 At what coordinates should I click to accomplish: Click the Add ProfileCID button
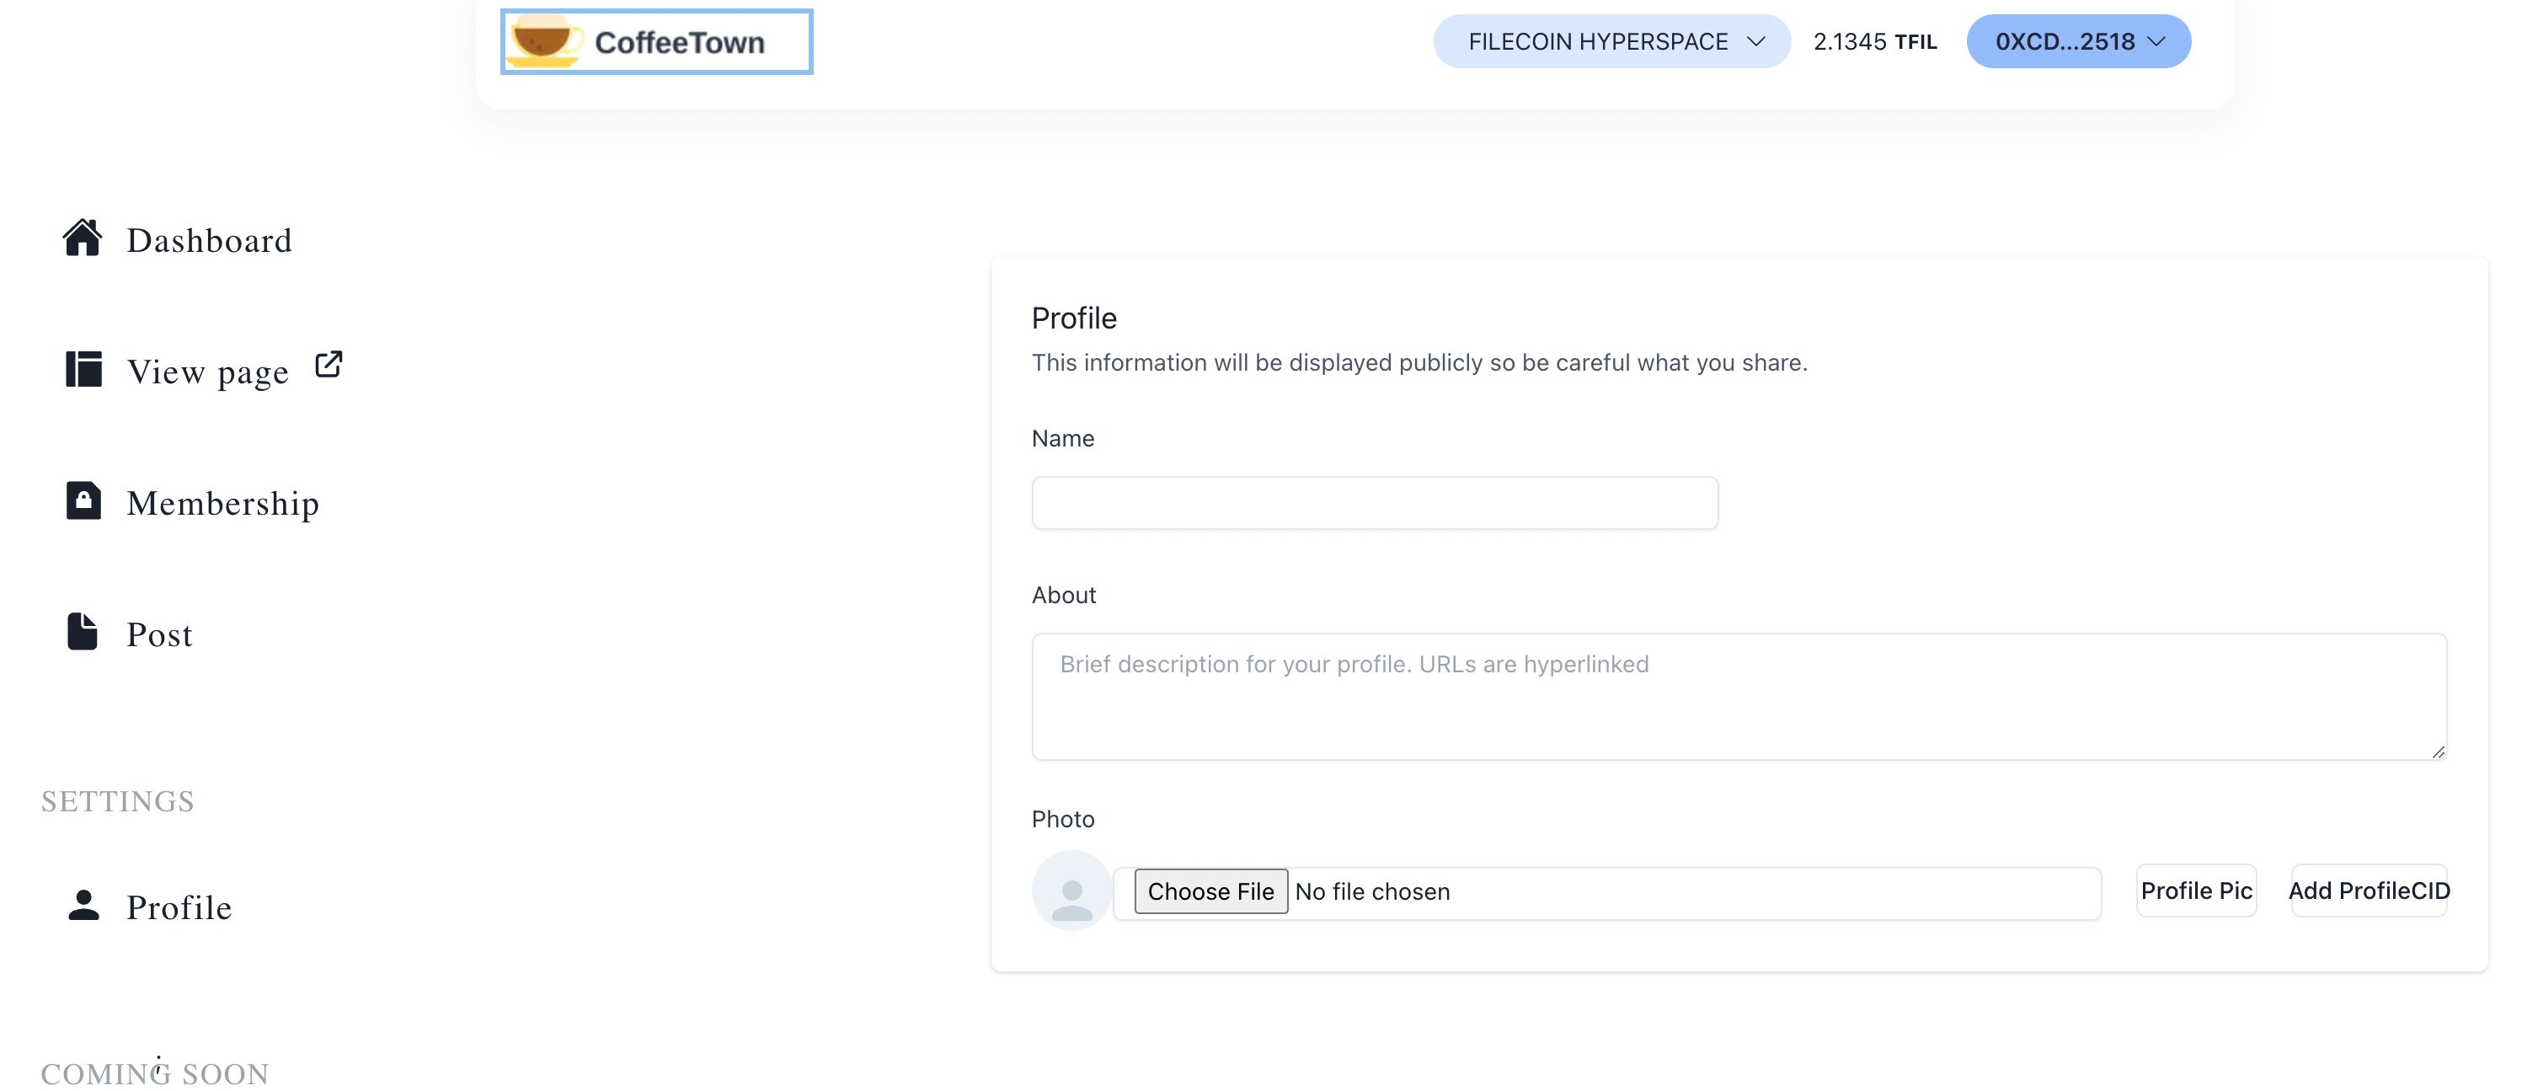pos(2368,890)
